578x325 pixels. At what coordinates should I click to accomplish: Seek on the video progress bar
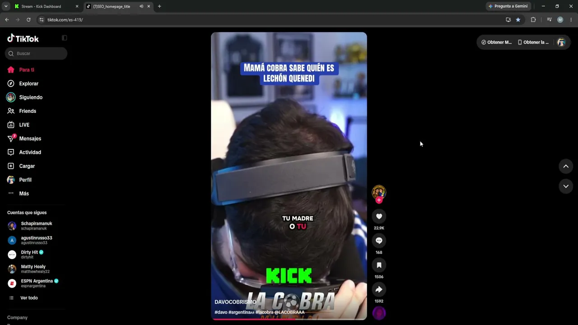pyautogui.click(x=289, y=319)
